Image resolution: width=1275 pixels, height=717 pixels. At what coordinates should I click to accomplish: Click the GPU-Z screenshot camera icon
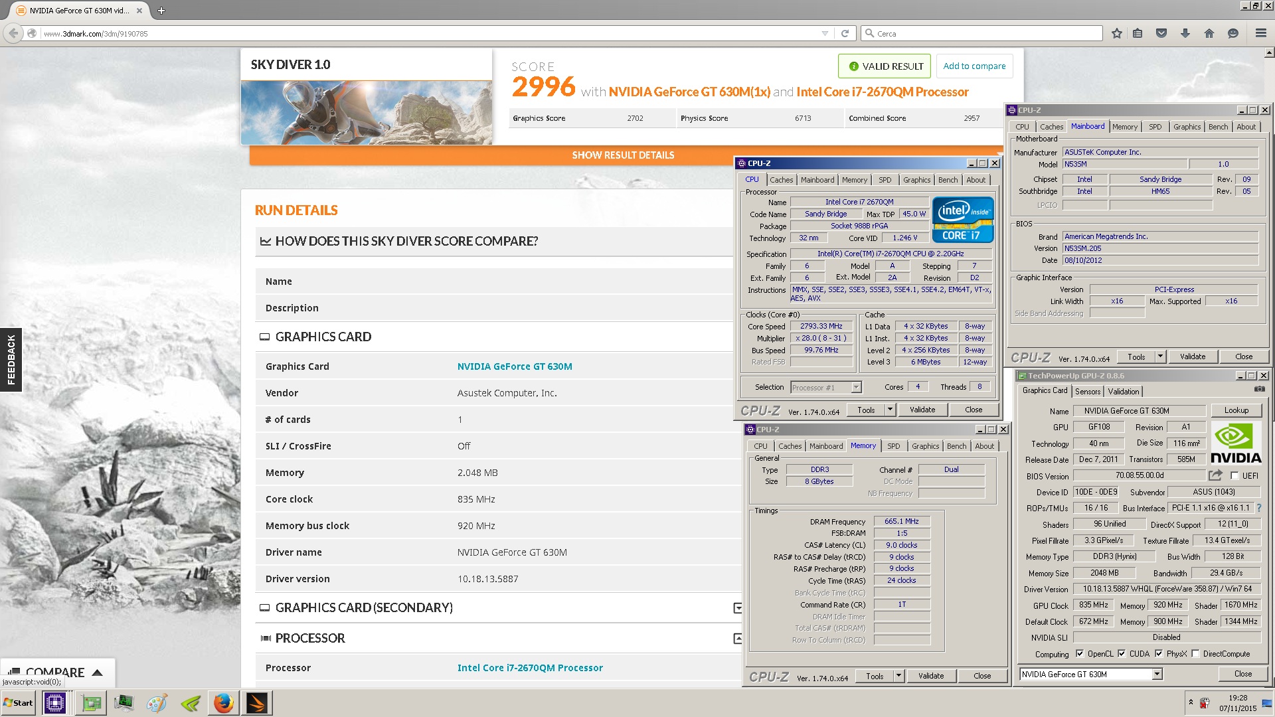click(x=1259, y=389)
